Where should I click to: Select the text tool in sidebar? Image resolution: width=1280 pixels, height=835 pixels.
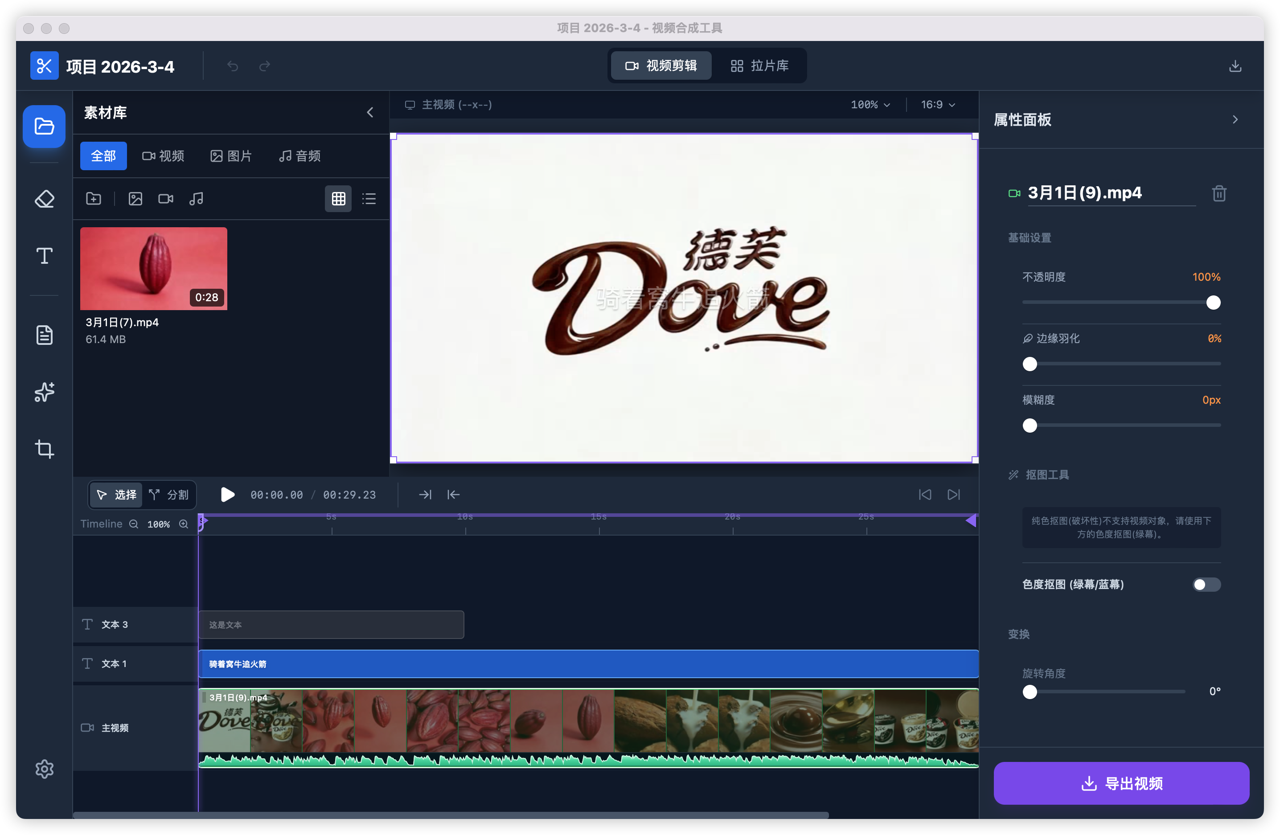[44, 256]
